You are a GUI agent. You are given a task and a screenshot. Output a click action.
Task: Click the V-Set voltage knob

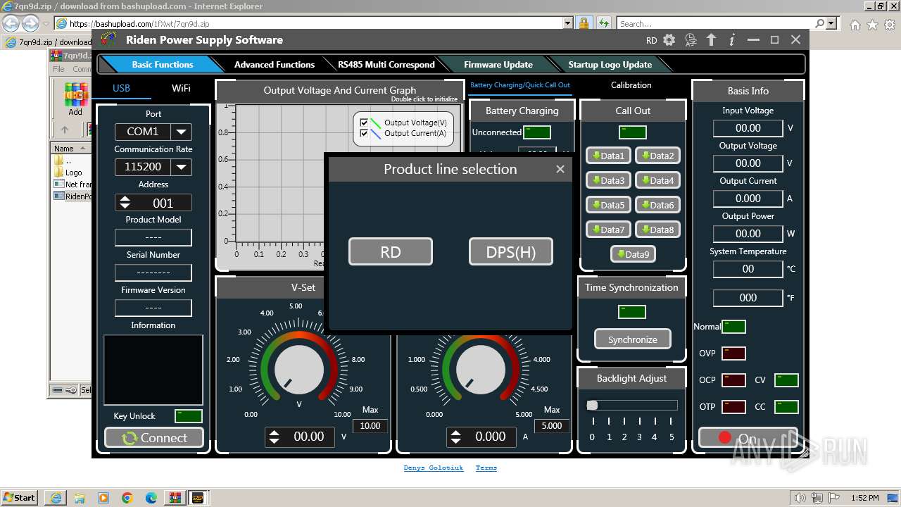pyautogui.click(x=298, y=370)
